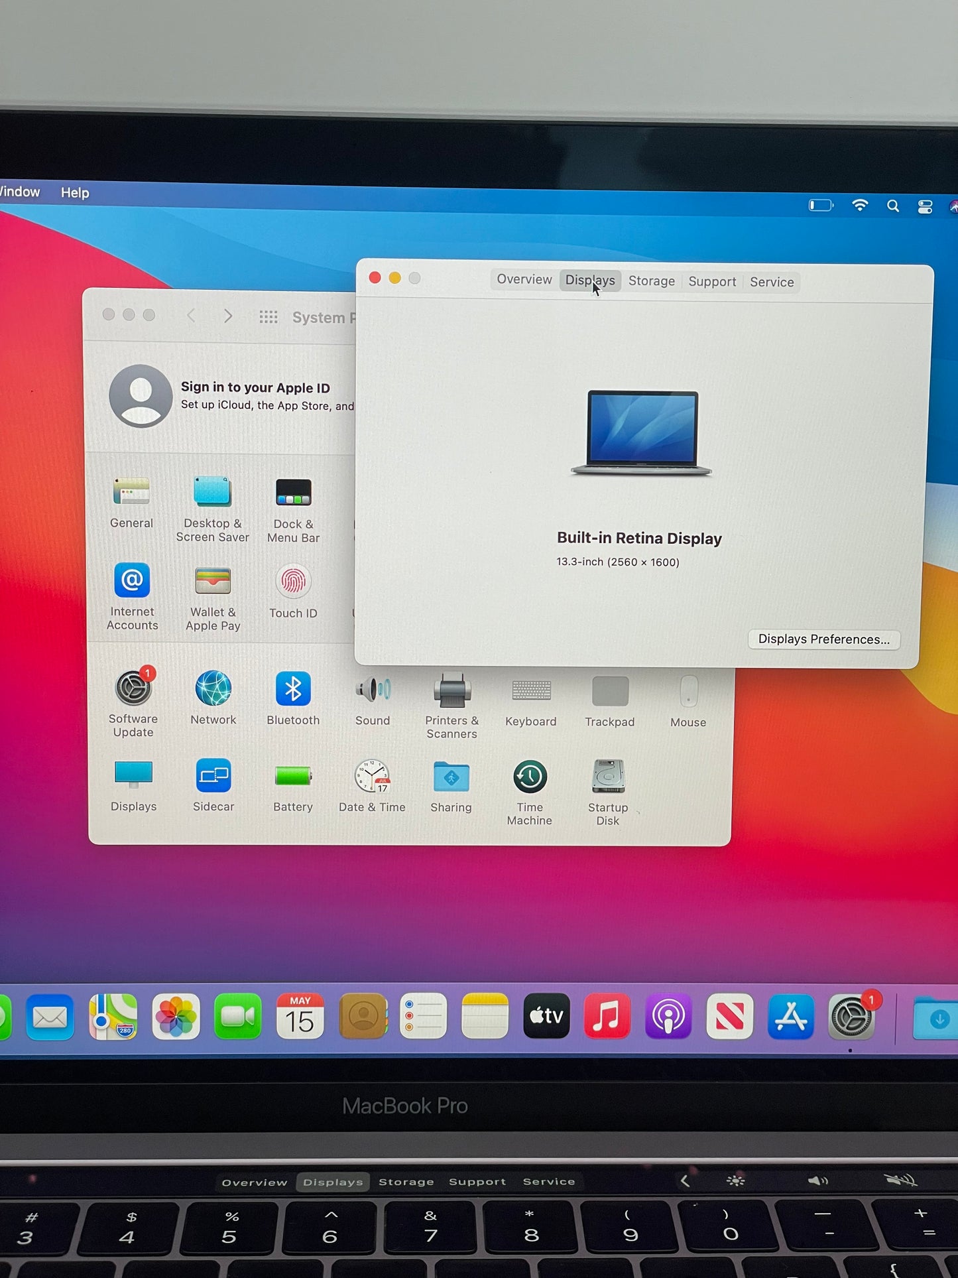Click System Preferences icon in the Dock

coord(852,1017)
